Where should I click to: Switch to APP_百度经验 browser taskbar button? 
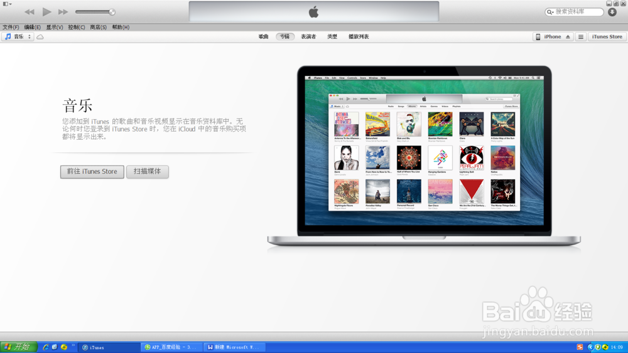coord(171,347)
